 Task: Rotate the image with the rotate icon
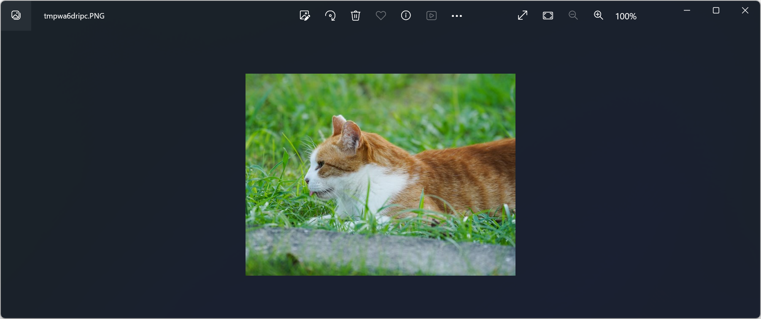point(330,16)
